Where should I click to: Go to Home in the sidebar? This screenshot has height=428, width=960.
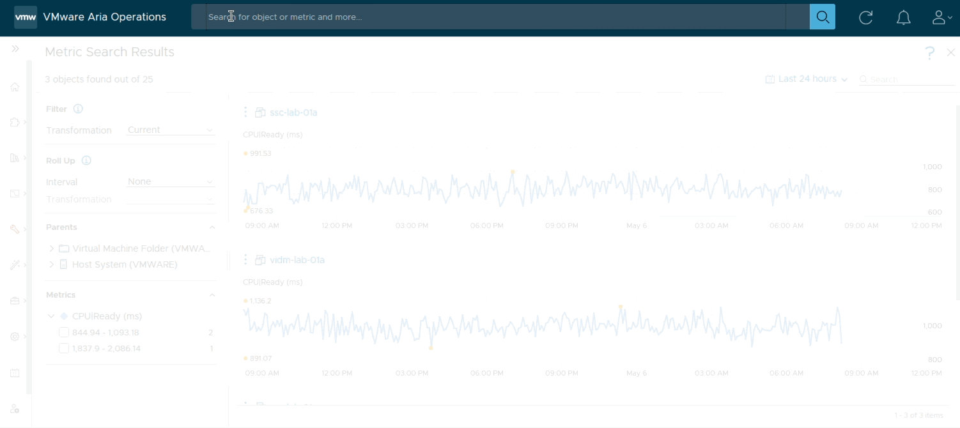click(15, 87)
